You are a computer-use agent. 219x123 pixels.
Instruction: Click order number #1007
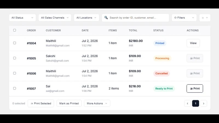tap(31, 89)
